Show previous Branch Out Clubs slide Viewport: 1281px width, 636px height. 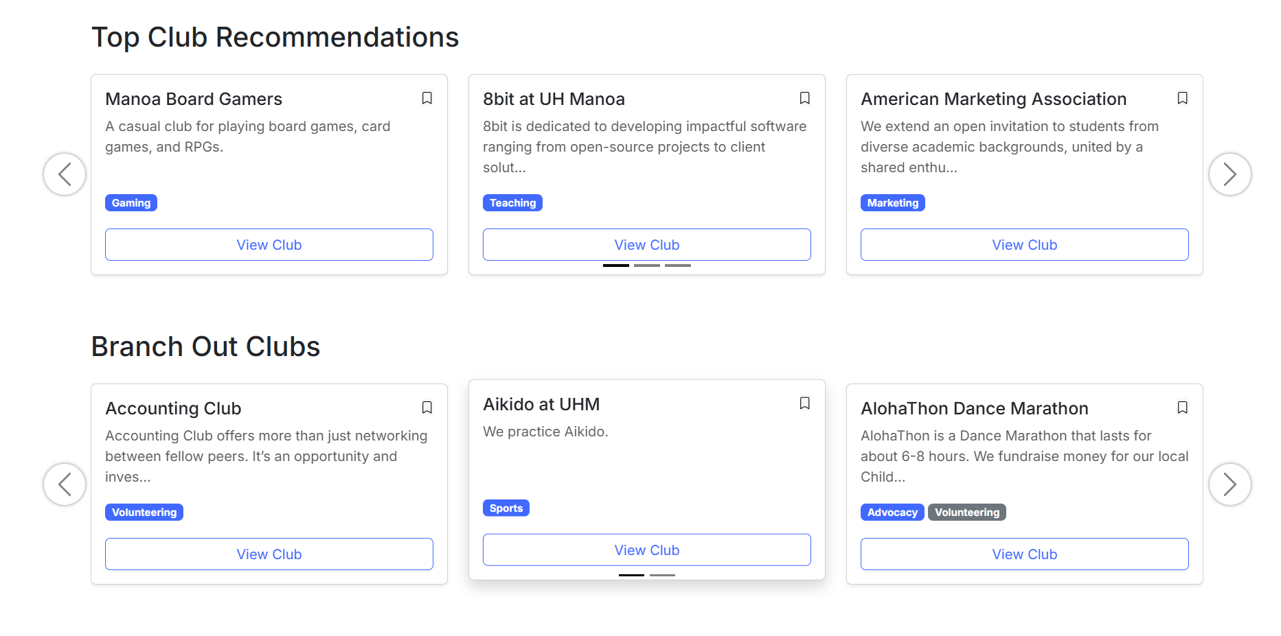coord(65,484)
